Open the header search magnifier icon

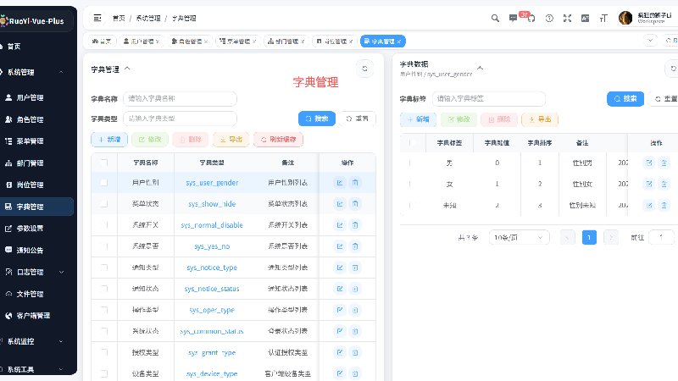[x=495, y=18]
